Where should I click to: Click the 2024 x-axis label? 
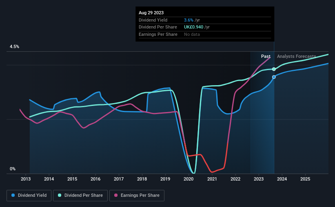coord(282,179)
